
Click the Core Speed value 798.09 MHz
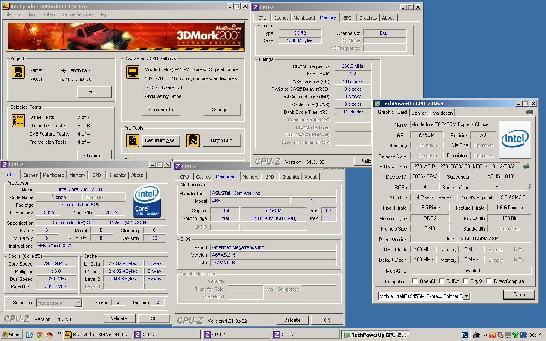pos(56,263)
